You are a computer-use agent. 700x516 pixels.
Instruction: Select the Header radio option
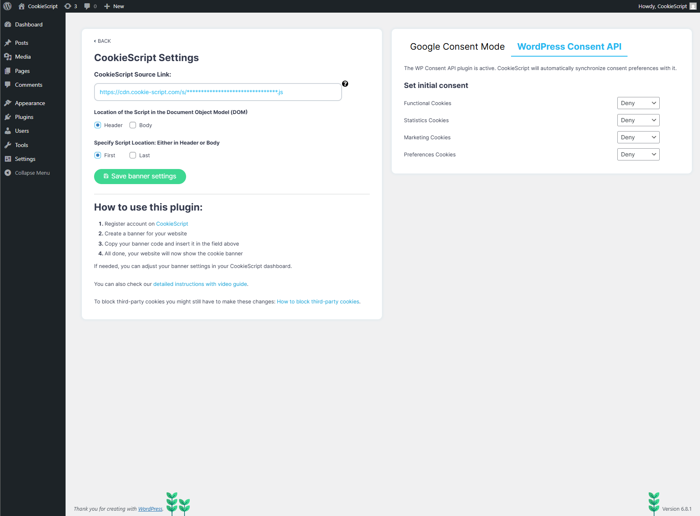(x=98, y=125)
